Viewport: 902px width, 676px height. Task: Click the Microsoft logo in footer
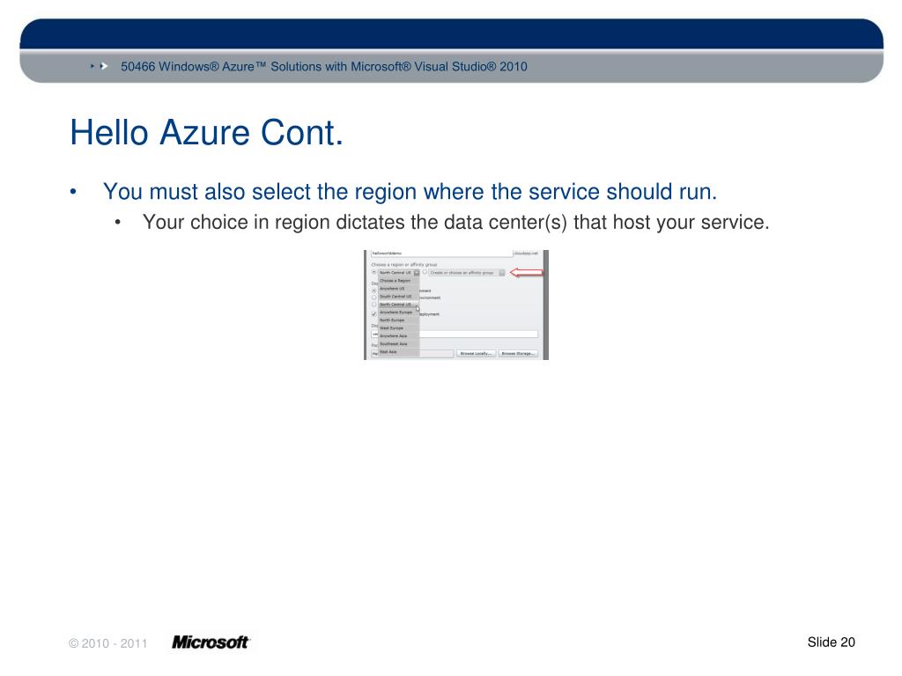211,643
